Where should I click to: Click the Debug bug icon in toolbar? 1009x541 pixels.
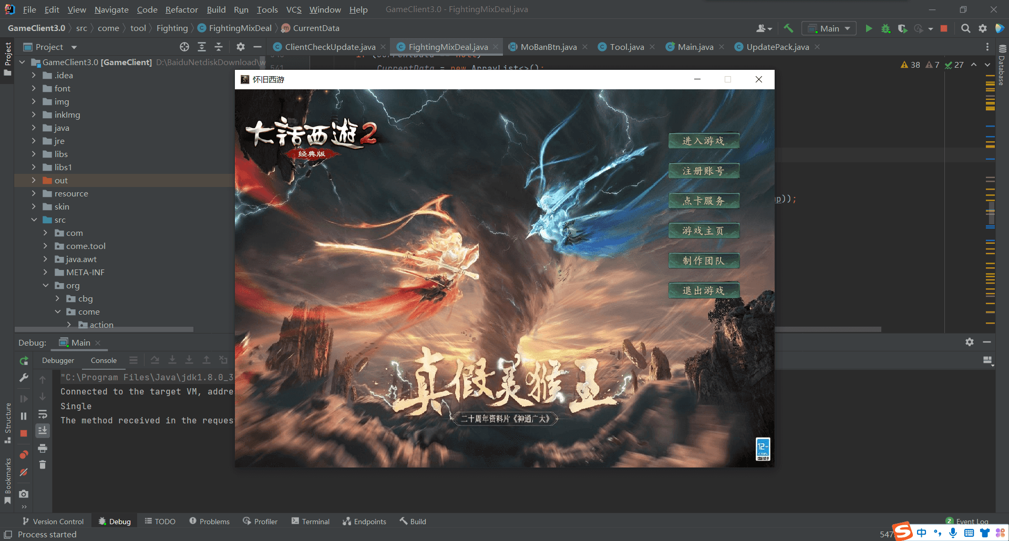coord(886,28)
